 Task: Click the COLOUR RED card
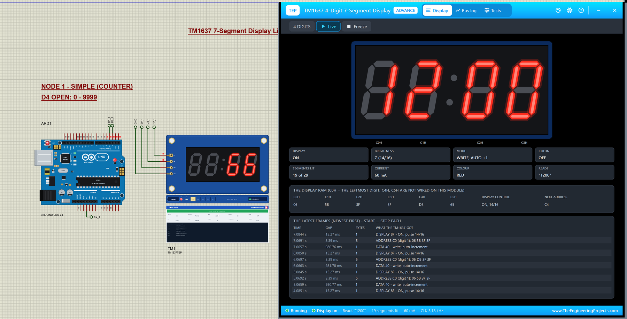[x=493, y=172]
